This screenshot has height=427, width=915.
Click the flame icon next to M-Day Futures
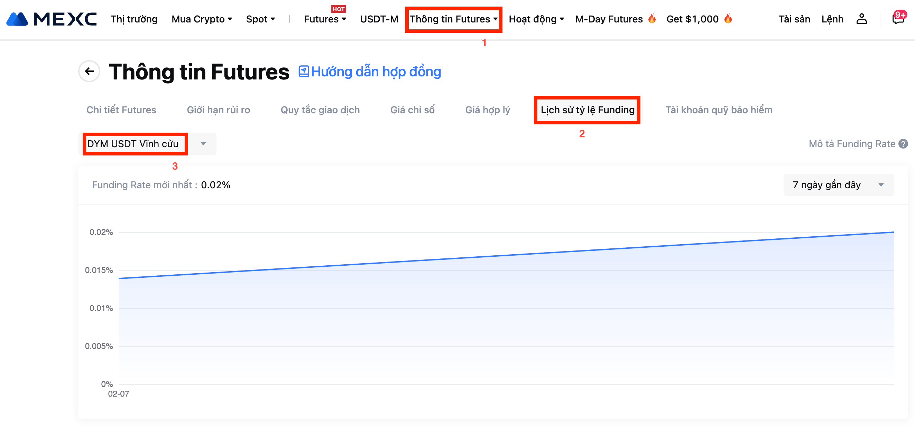click(x=652, y=18)
